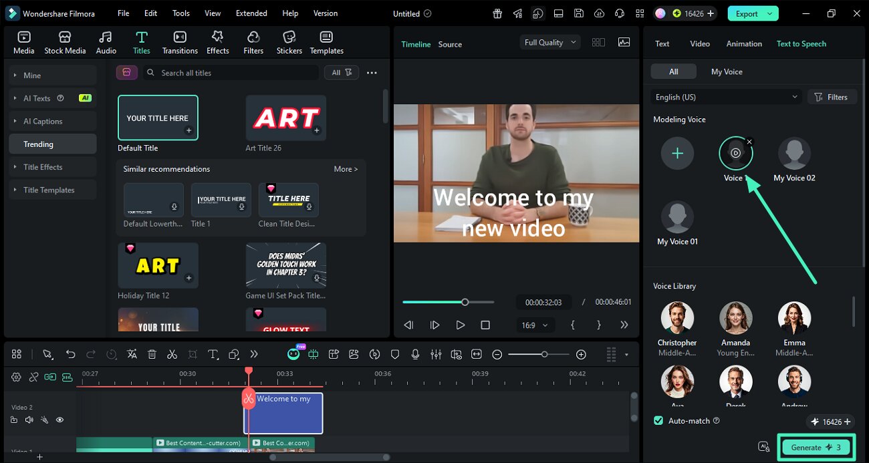
Task: Open the AI translation tool
Action: (x=132, y=354)
